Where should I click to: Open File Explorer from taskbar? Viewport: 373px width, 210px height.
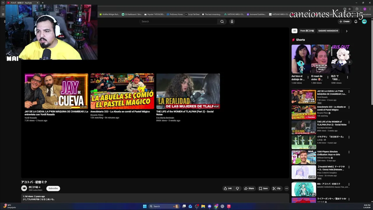coord(203,206)
